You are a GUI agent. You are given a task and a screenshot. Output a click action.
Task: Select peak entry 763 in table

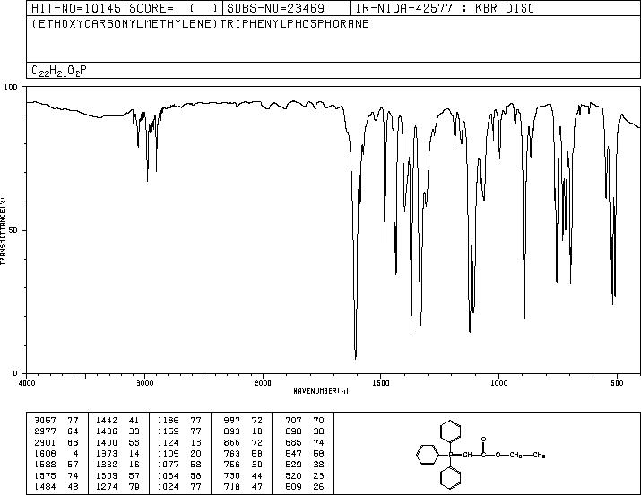243,453
